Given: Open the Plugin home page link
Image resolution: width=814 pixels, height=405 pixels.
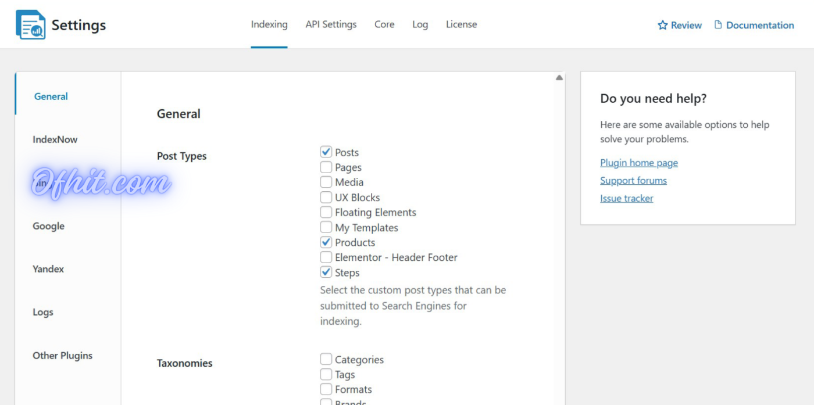Looking at the screenshot, I should (638, 163).
